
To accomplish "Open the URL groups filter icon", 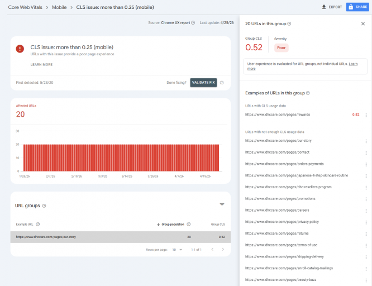I will click(x=222, y=204).
